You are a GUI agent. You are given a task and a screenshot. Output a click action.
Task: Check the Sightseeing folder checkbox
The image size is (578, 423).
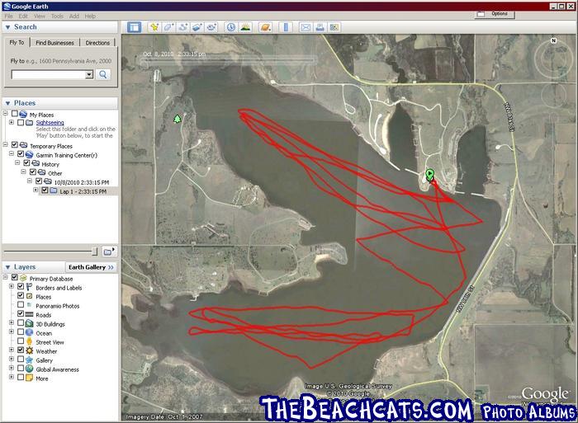21,122
